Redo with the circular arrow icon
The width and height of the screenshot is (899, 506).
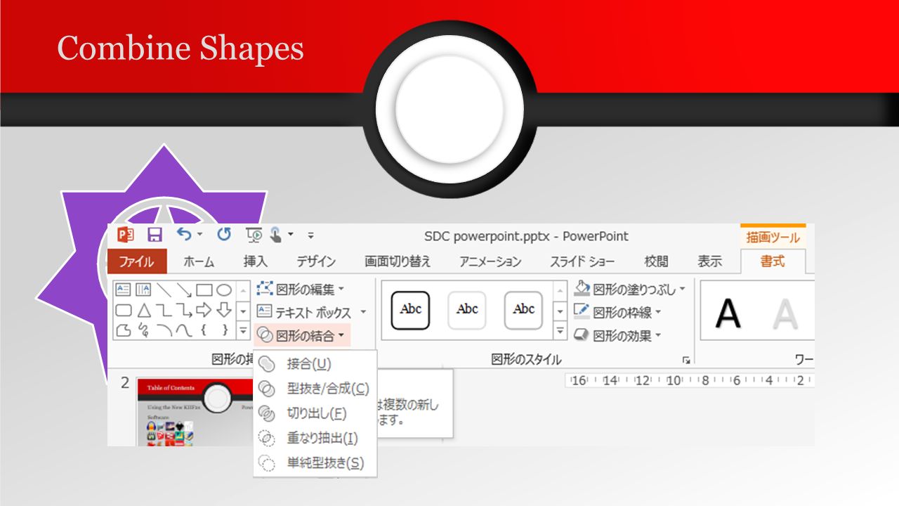[224, 235]
